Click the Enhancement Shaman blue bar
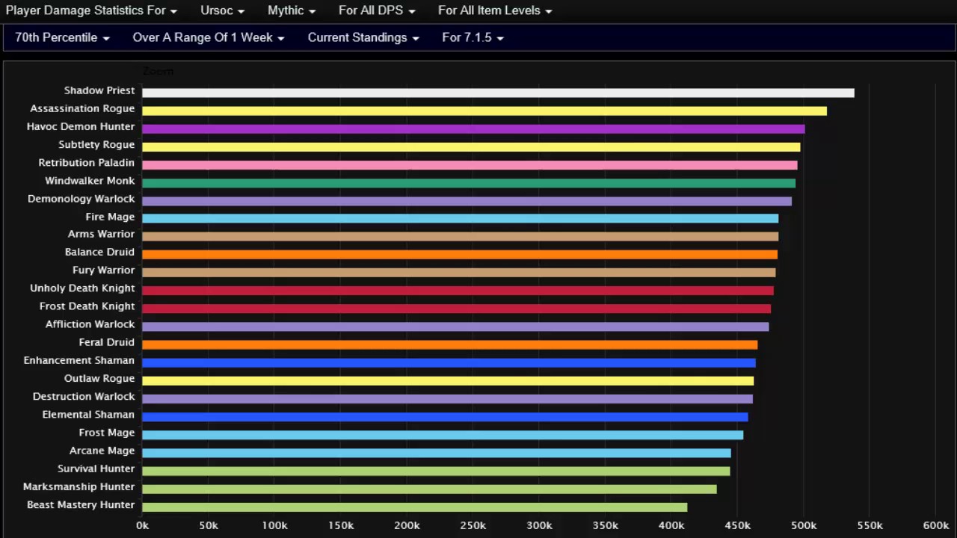 pyautogui.click(x=449, y=362)
